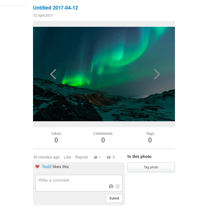Open the Untitled 2017-04-12 album title

pyautogui.click(x=55, y=8)
